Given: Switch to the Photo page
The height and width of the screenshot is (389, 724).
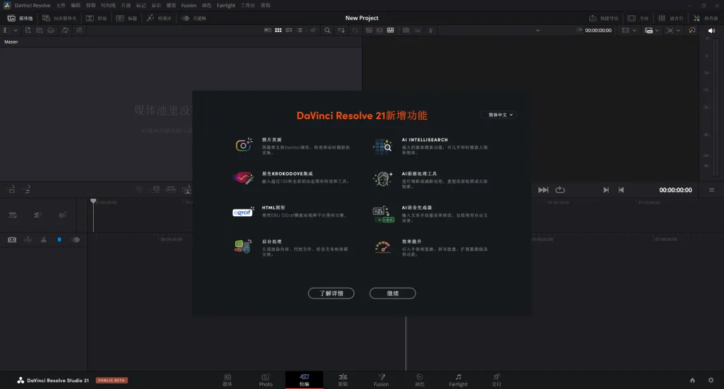Looking at the screenshot, I should tap(265, 380).
